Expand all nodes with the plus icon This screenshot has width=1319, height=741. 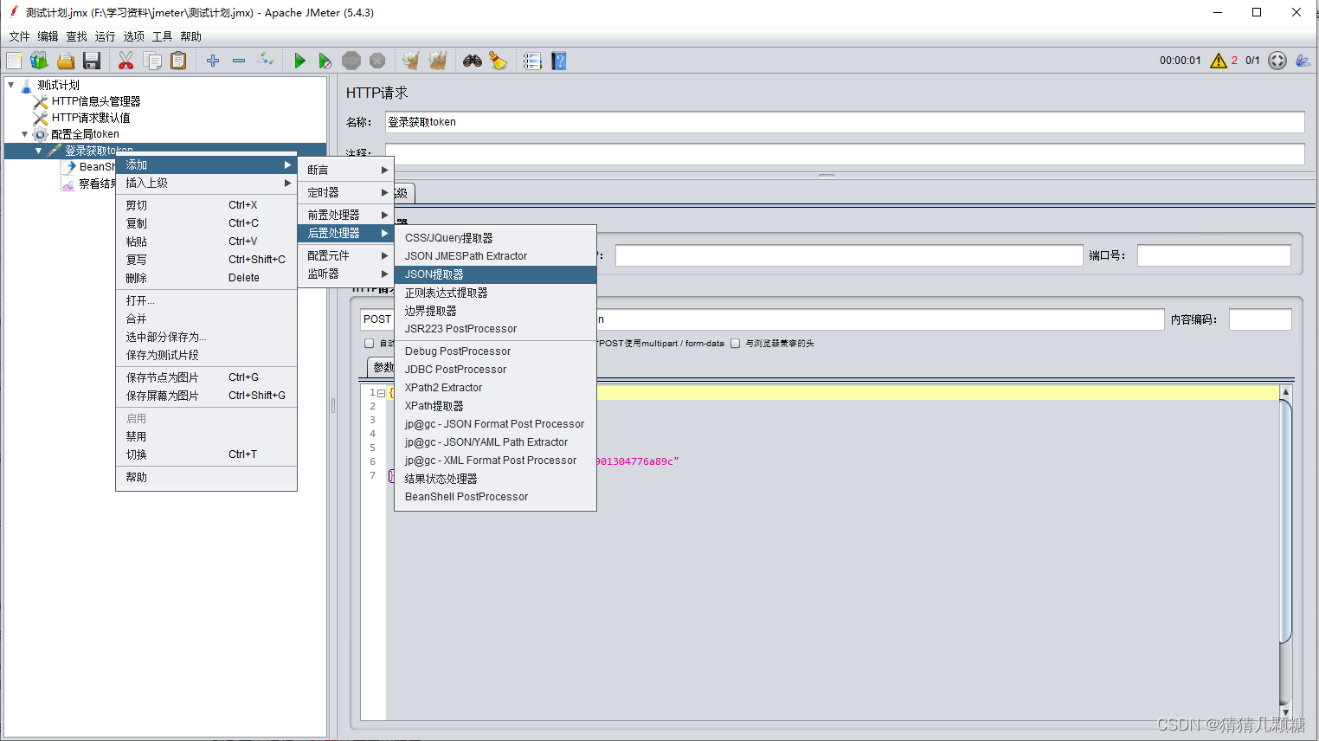(x=213, y=61)
